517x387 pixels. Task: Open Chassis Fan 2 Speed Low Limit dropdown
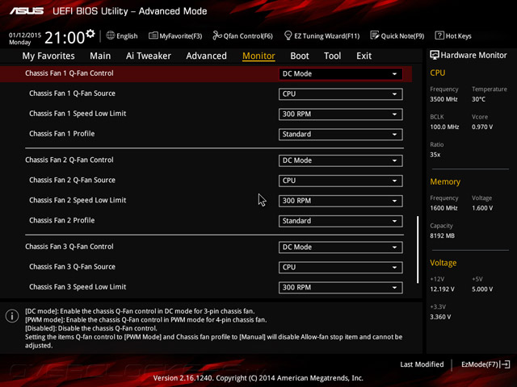point(341,201)
